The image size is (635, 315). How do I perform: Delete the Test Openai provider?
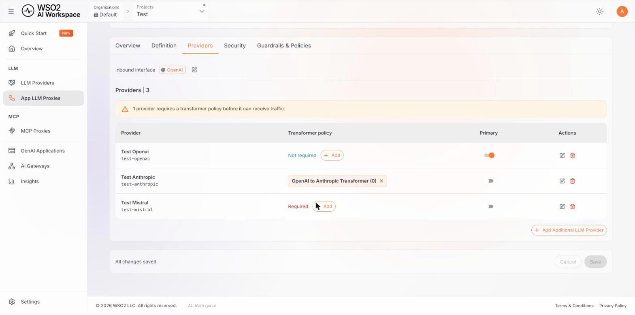tap(573, 155)
